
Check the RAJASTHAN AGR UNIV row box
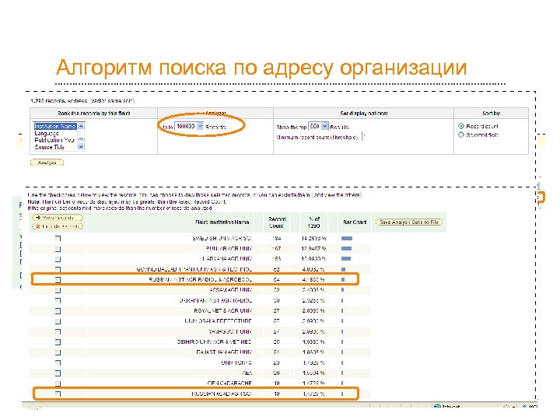click(x=58, y=352)
